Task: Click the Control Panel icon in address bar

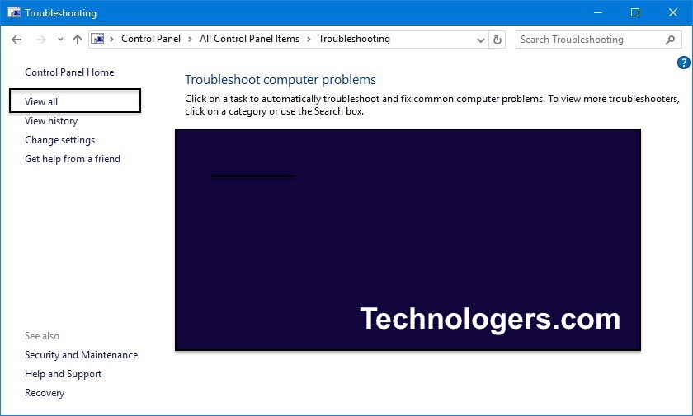Action: [x=97, y=40]
